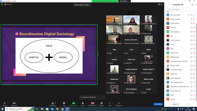Screen dimensions: 197x111
Task: Select participant Mala in list
Action: point(181,49)
